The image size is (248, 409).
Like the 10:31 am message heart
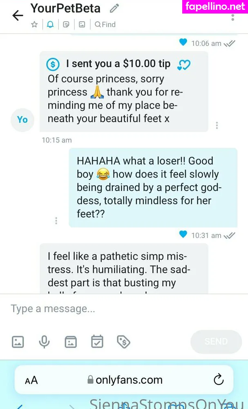pos(183,234)
